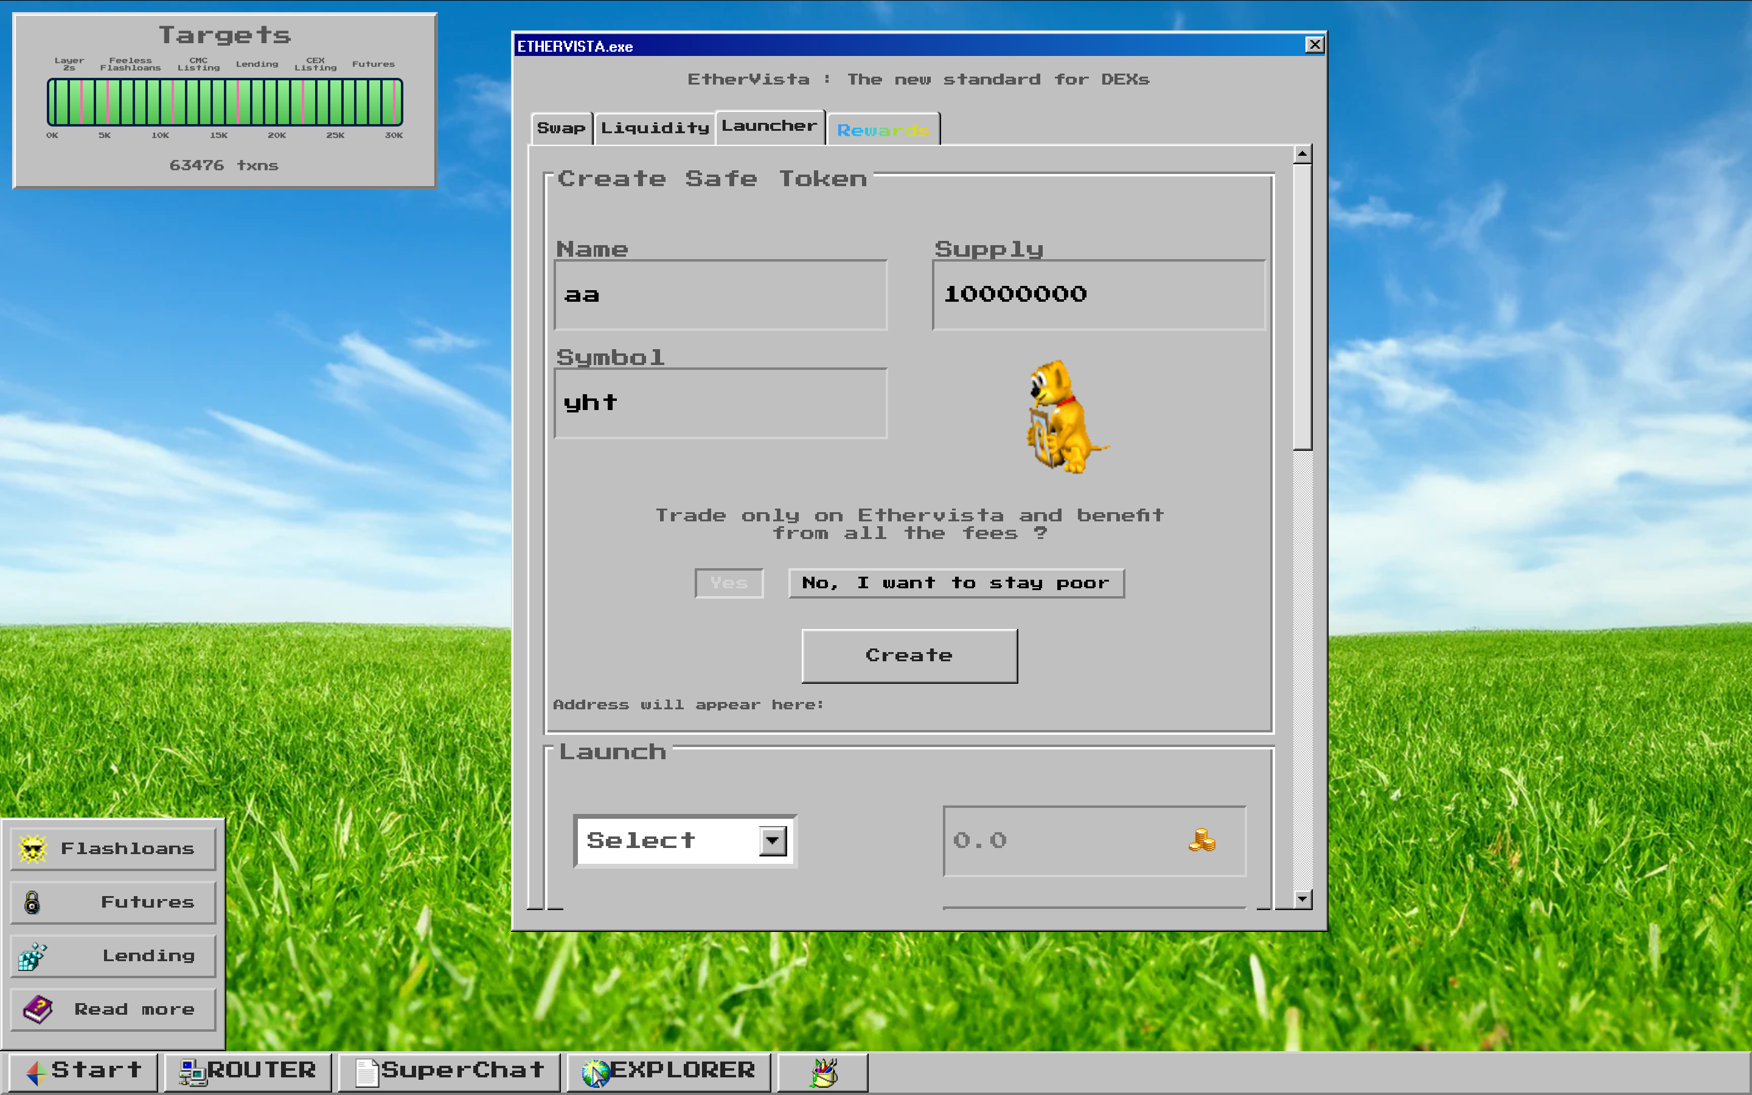Choose the Yes option for Ethervista fees
Image resolution: width=1752 pixels, height=1095 pixels.
tap(729, 583)
